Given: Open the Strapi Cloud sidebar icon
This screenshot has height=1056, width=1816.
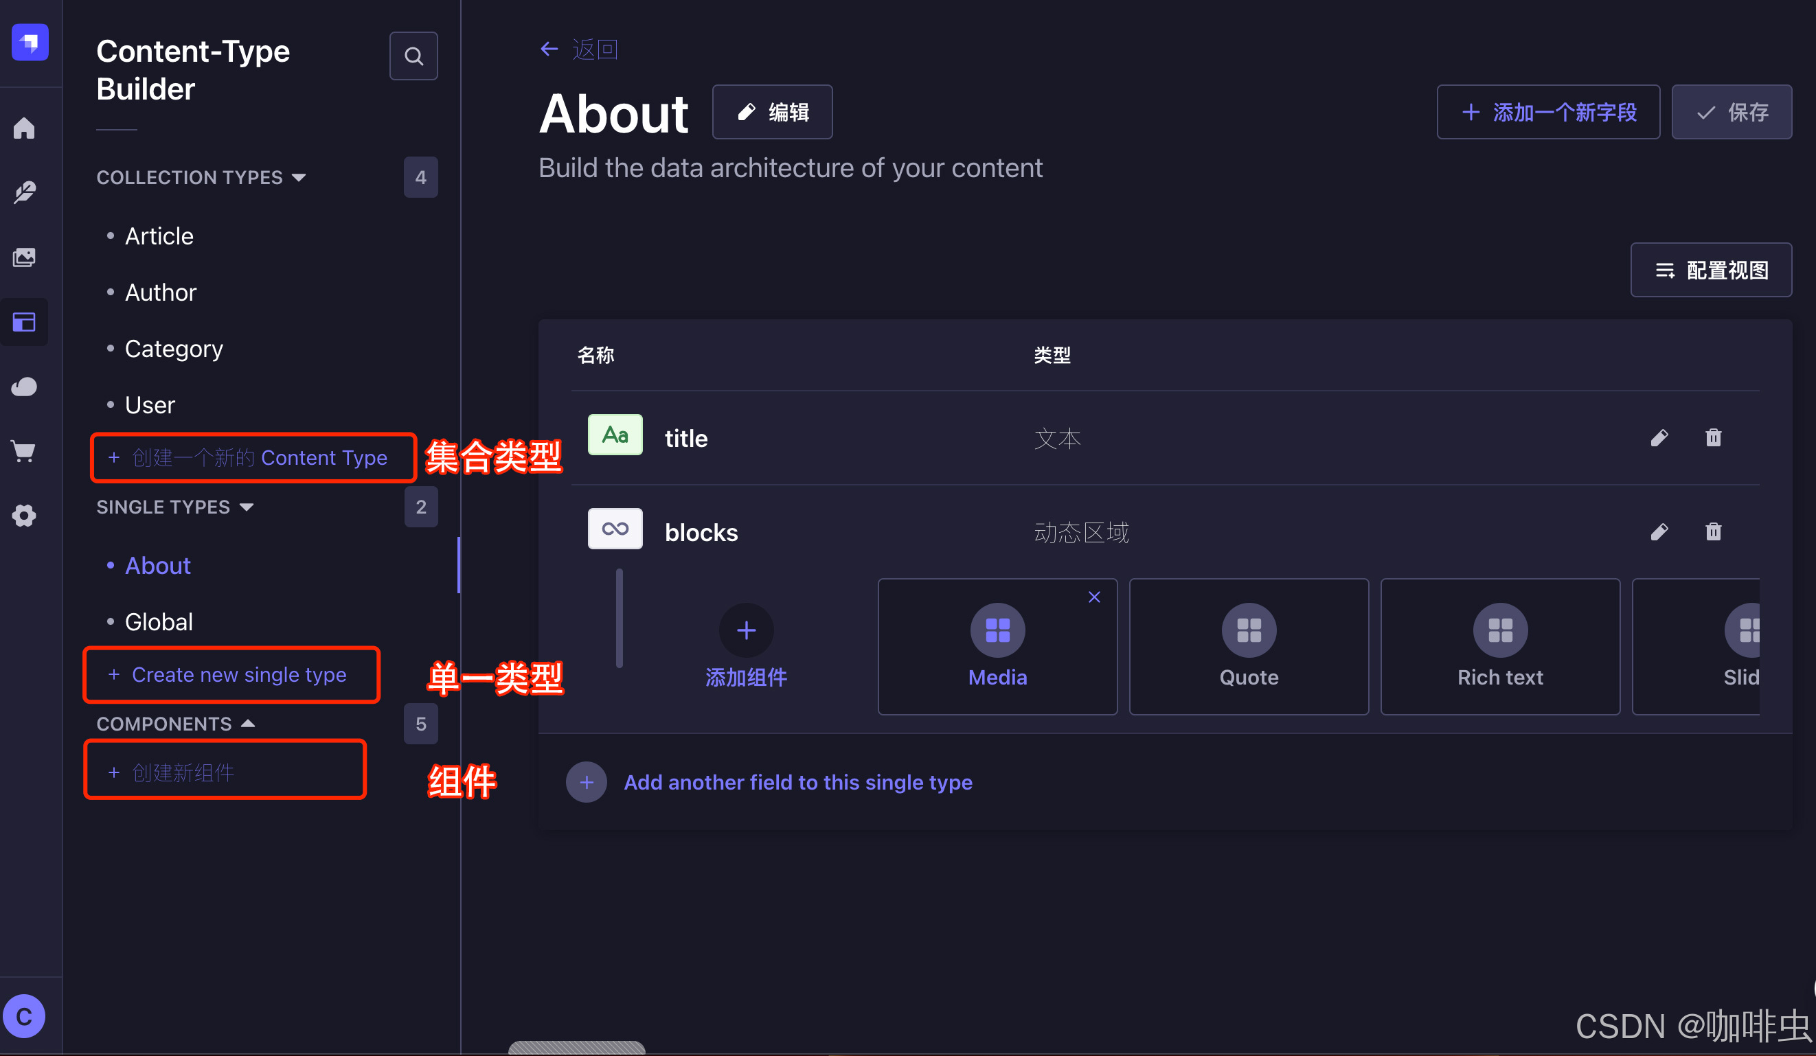Looking at the screenshot, I should click(24, 387).
